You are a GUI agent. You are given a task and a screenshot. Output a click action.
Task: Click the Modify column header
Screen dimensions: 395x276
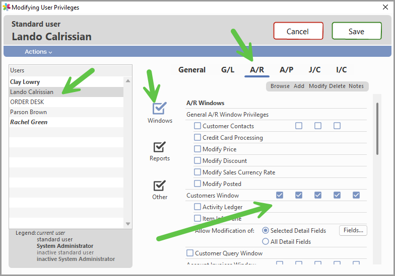pos(318,86)
